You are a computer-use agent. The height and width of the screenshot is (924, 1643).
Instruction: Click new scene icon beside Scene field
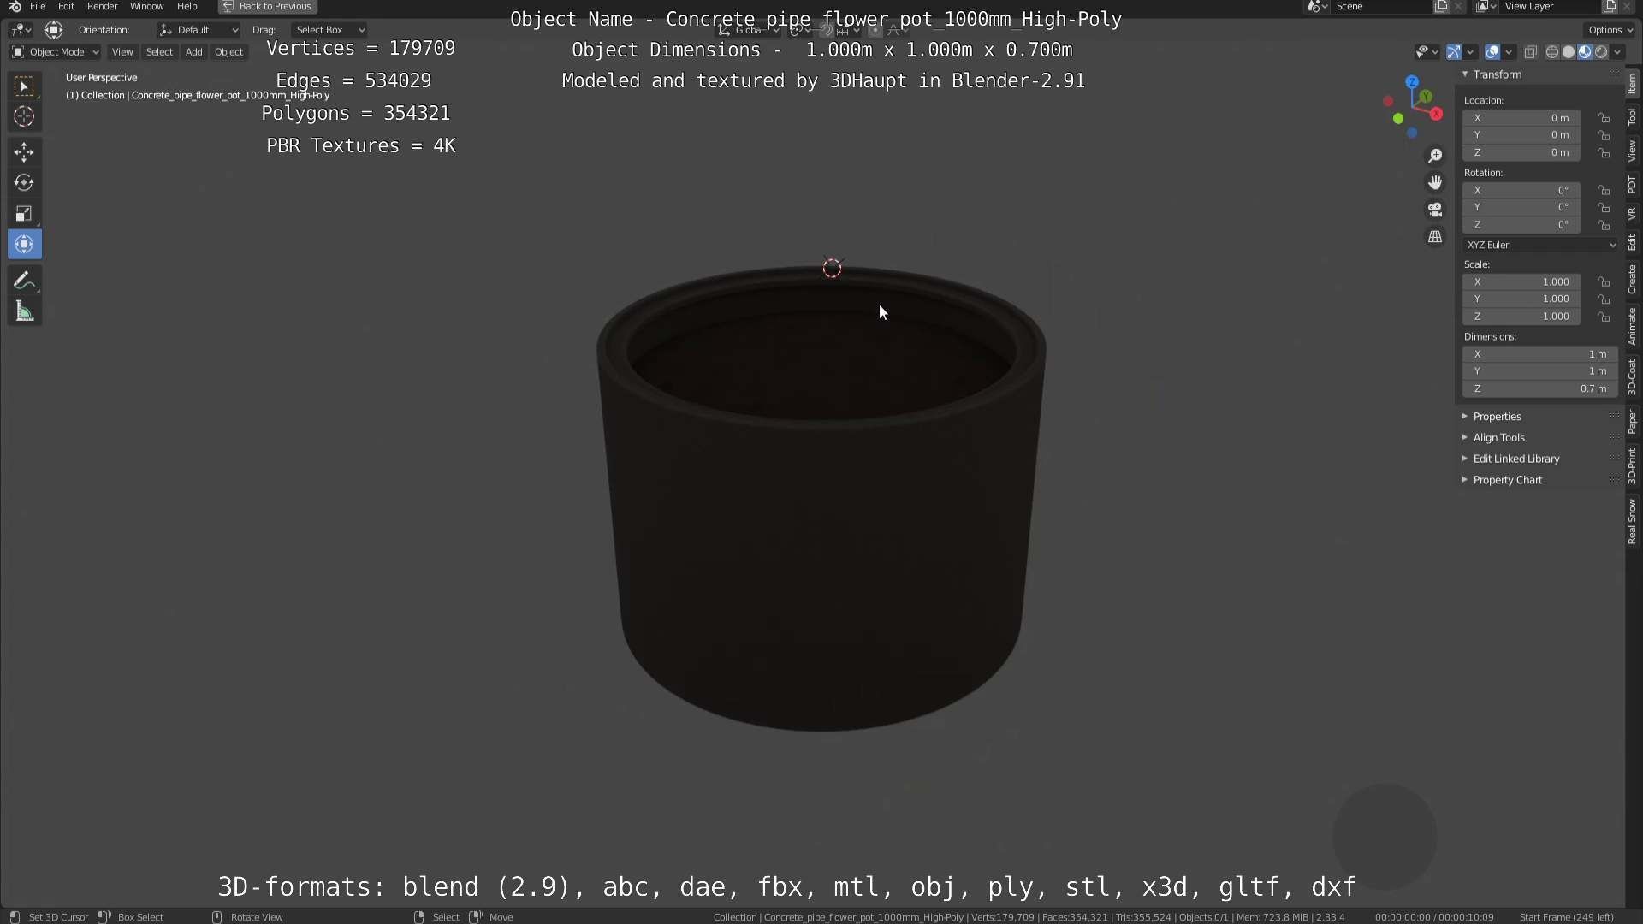(1441, 7)
